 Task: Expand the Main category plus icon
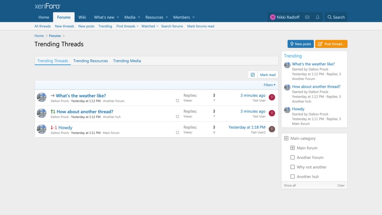pyautogui.click(x=286, y=139)
